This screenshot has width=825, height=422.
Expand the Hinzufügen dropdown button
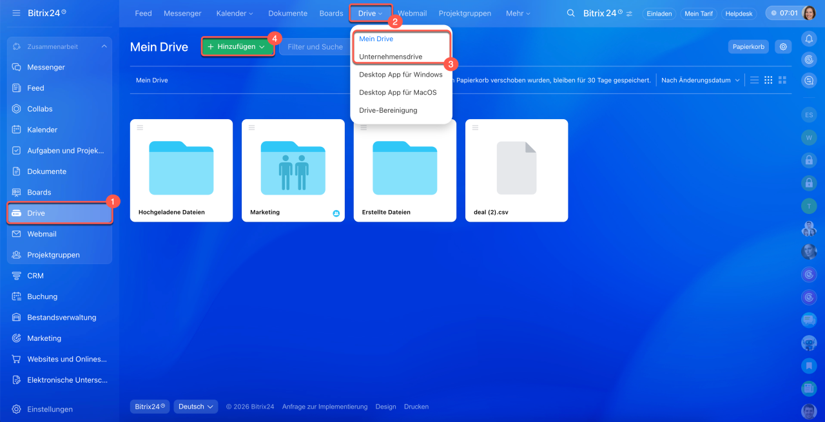coord(238,46)
